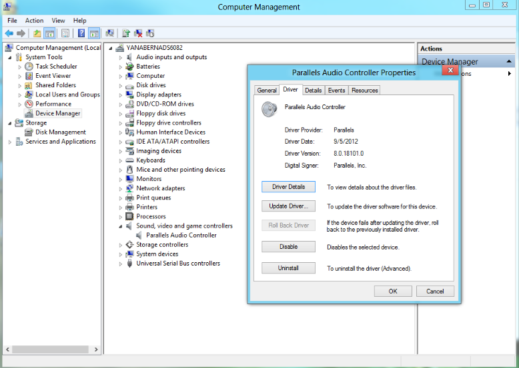519x368 pixels.
Task: Expand the Display adapters node
Action: [121, 95]
